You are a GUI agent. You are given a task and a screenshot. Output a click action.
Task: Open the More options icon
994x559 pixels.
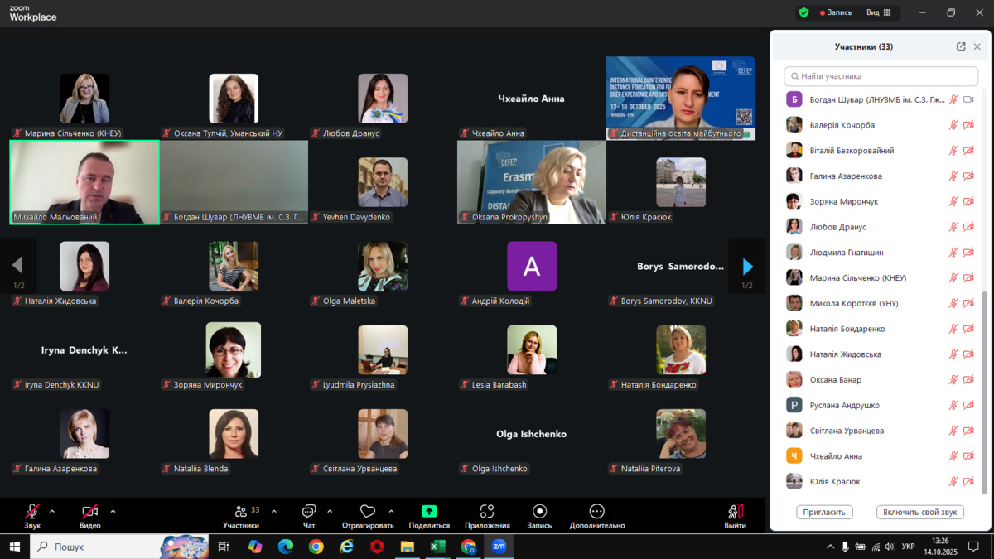[596, 512]
